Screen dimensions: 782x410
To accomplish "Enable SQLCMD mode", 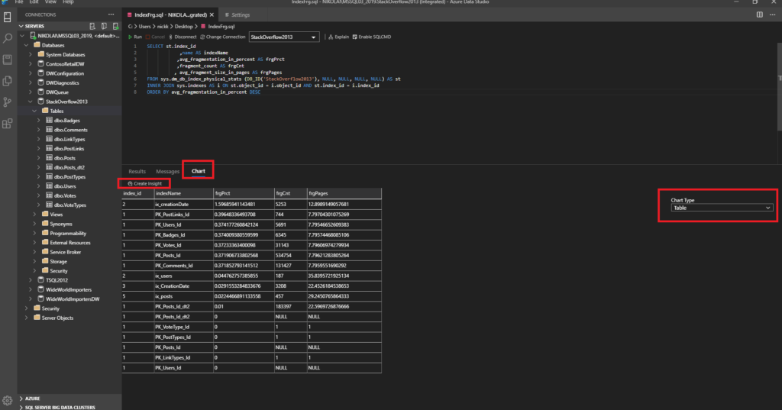I will pyautogui.click(x=372, y=37).
